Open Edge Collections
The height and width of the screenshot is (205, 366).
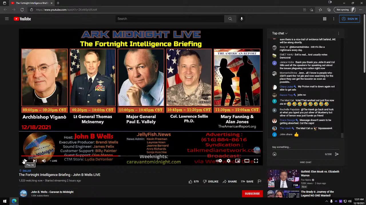[x=329, y=10]
